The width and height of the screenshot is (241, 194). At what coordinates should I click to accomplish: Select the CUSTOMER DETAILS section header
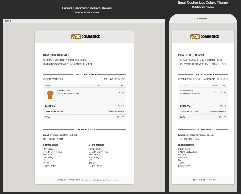(84, 129)
